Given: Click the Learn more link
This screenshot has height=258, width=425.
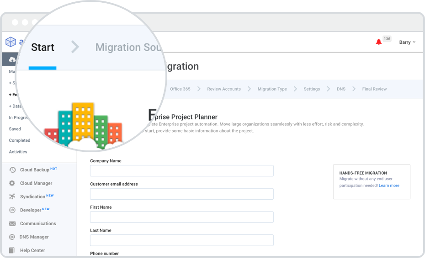Looking at the screenshot, I should click(x=389, y=186).
